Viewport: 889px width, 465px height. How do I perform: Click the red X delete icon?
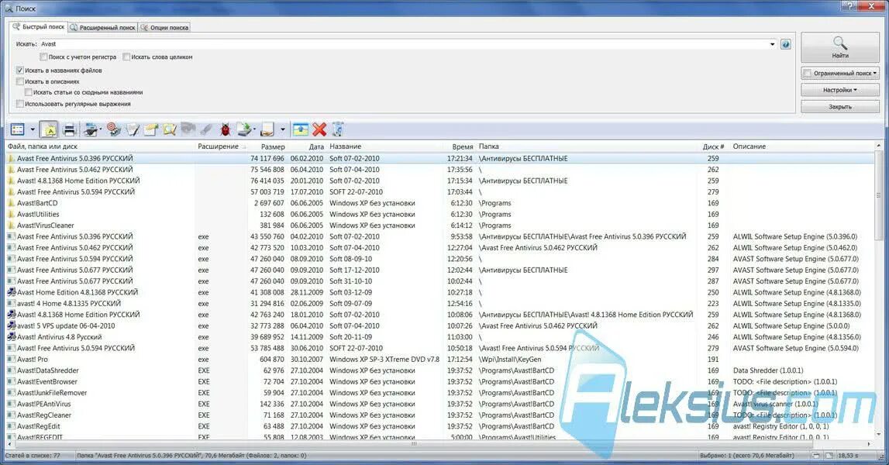(319, 130)
